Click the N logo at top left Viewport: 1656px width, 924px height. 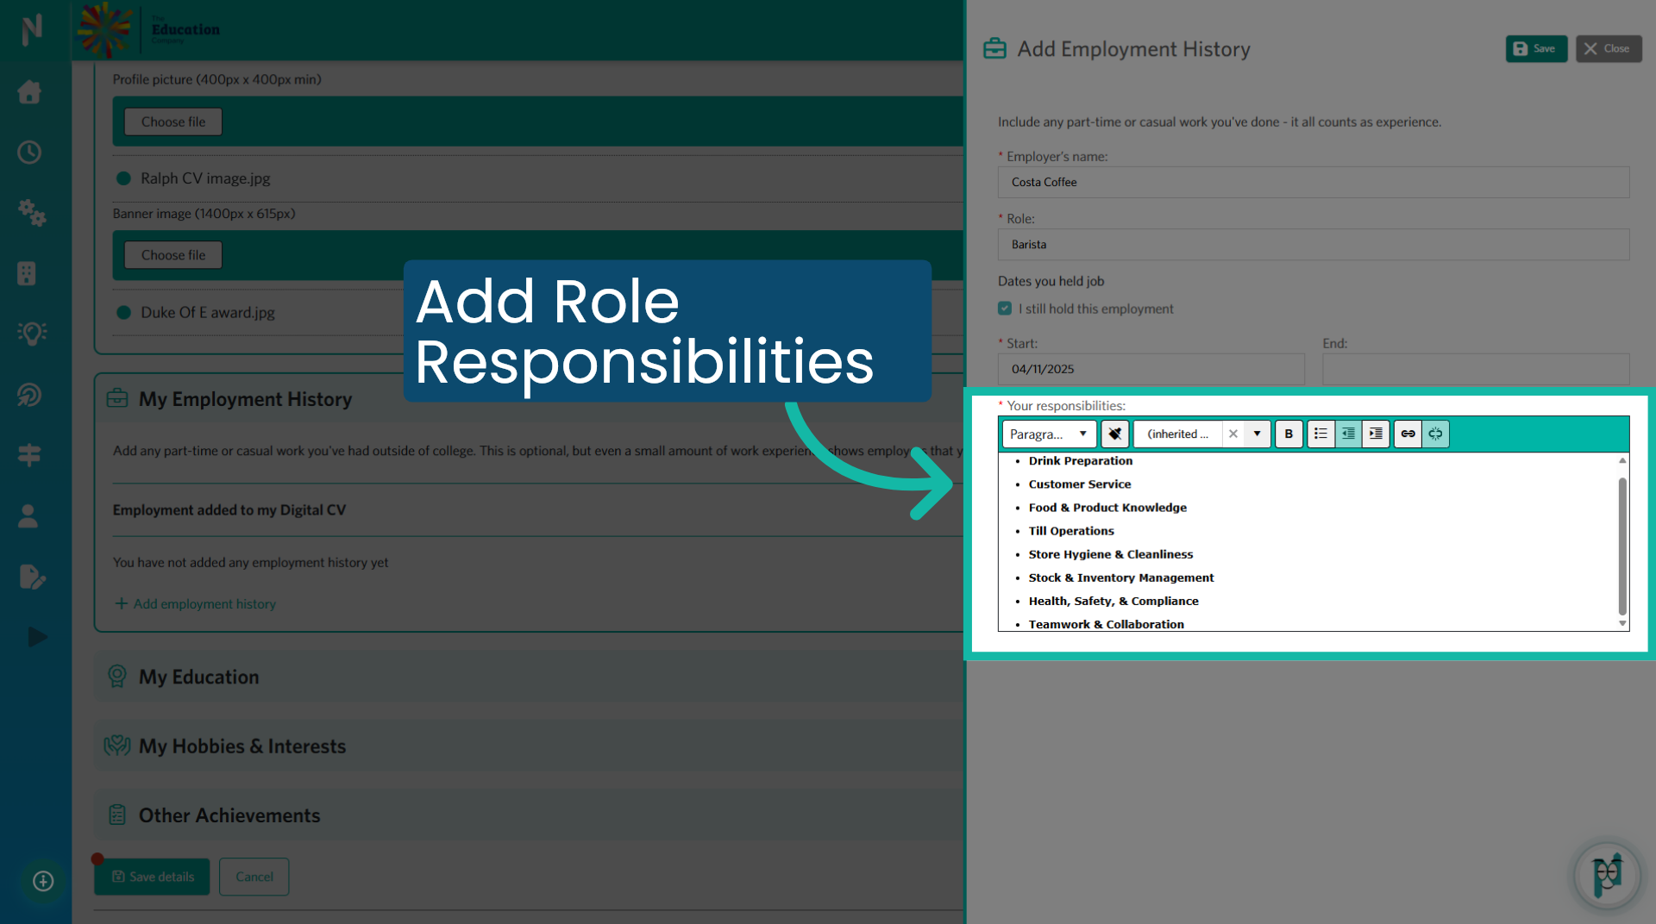(32, 29)
